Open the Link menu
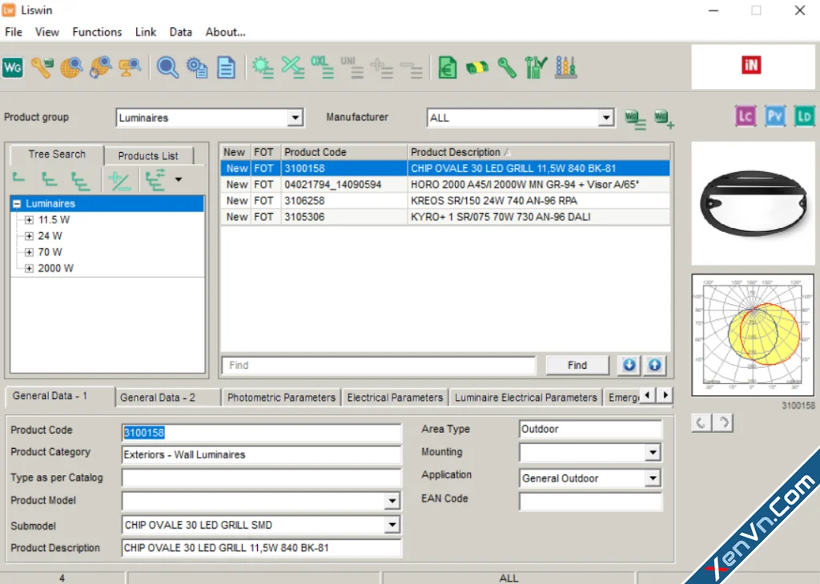Screen dimensions: 820x584 tap(146, 32)
